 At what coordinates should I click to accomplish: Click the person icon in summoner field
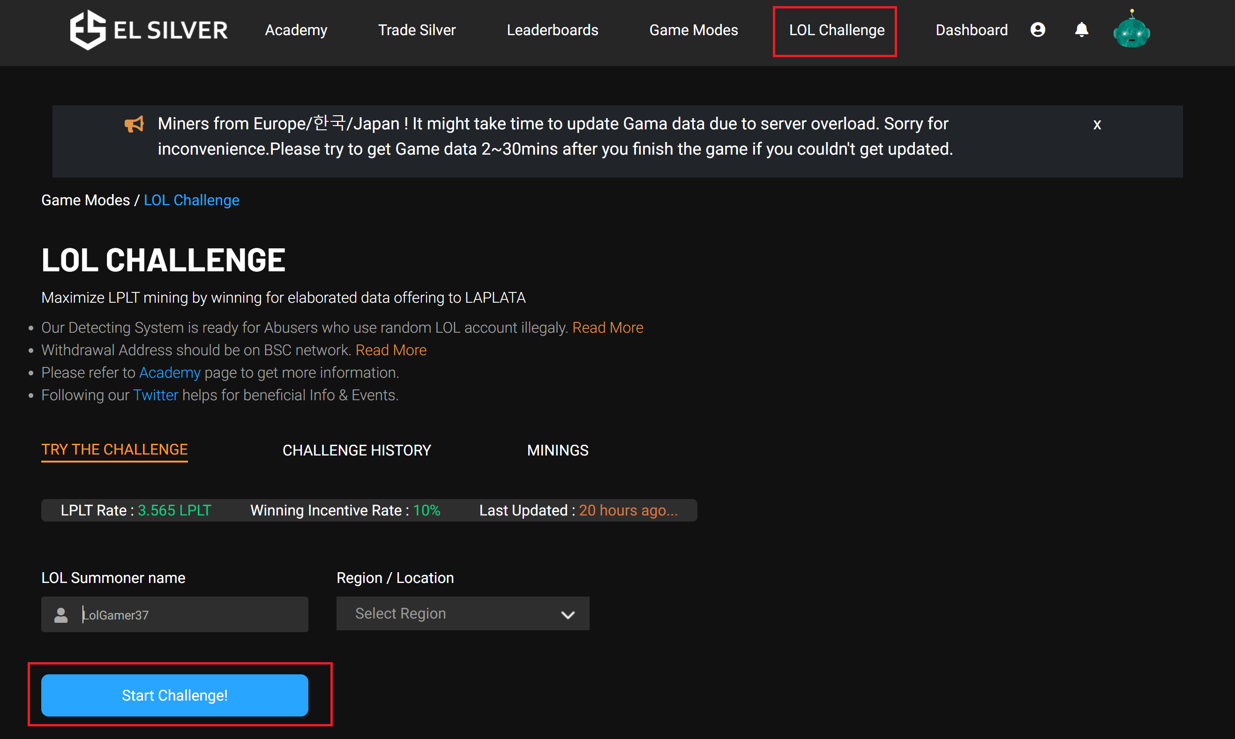coord(61,614)
